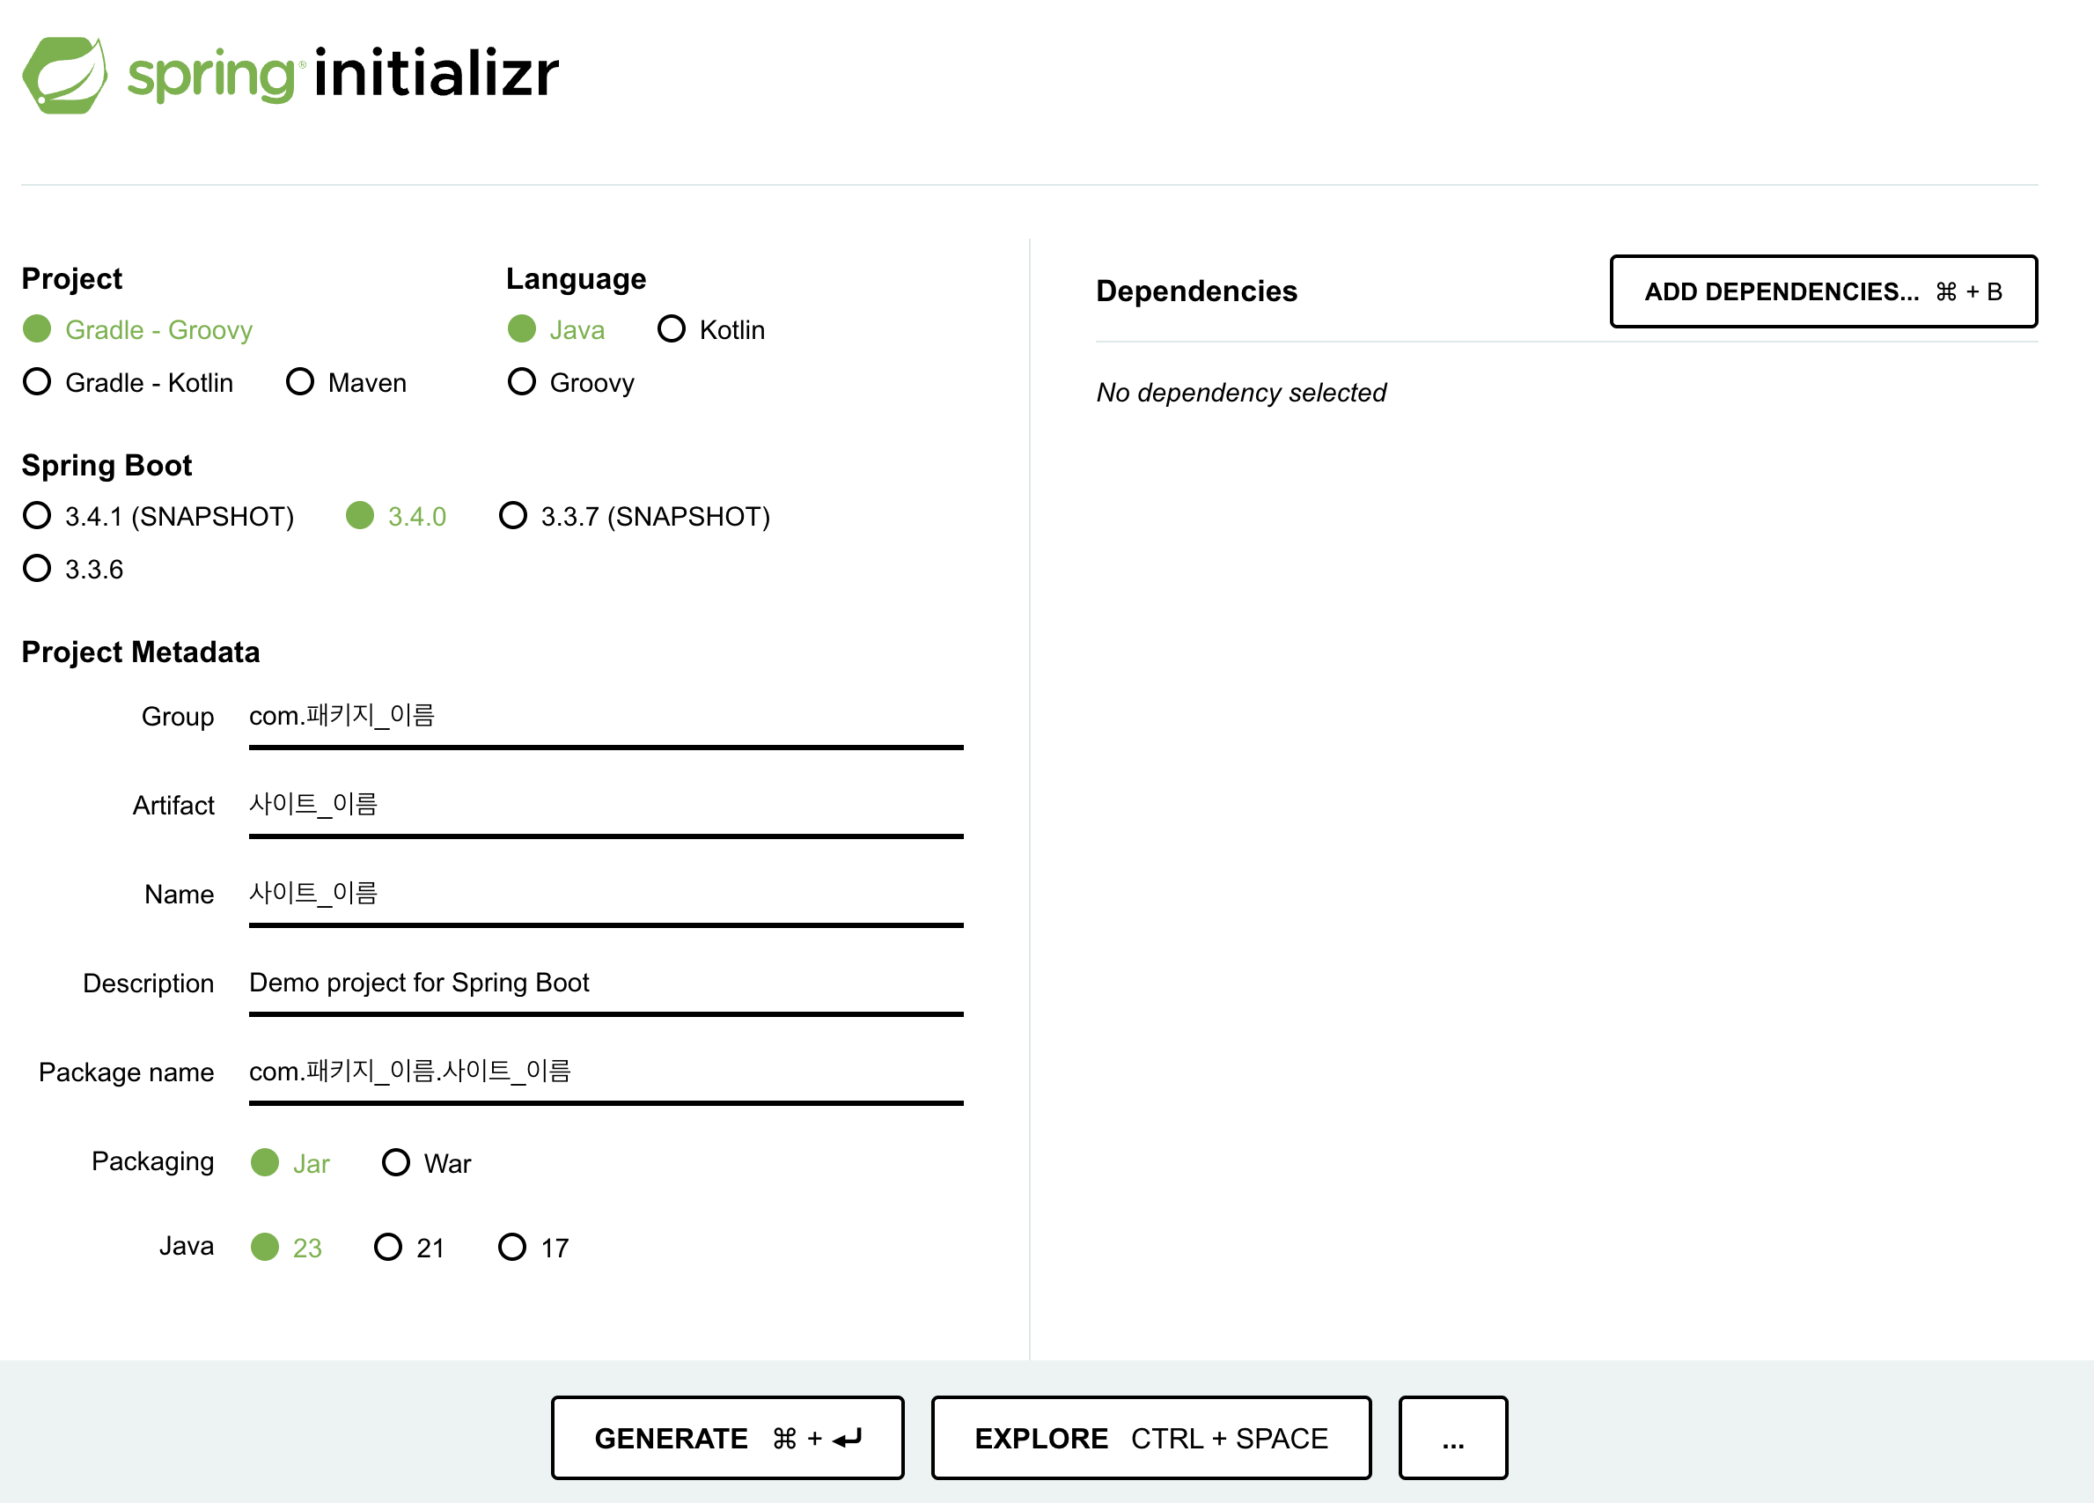2094x1503 pixels.
Task: Edit the Description field
Action: pos(606,983)
